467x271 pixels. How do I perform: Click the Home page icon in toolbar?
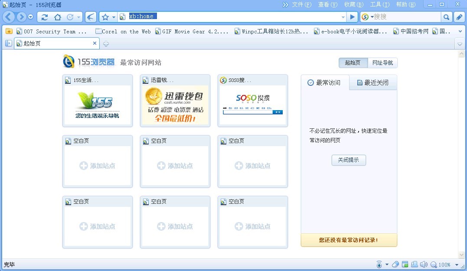(57, 17)
